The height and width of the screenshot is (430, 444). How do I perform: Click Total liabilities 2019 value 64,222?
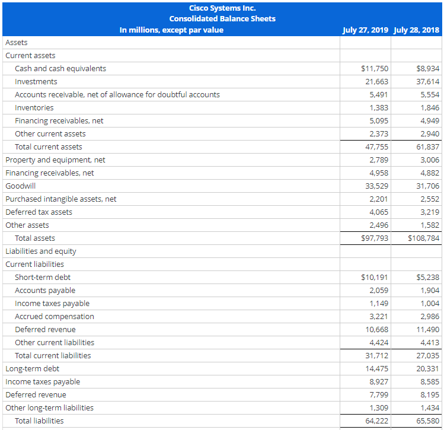coord(376,421)
